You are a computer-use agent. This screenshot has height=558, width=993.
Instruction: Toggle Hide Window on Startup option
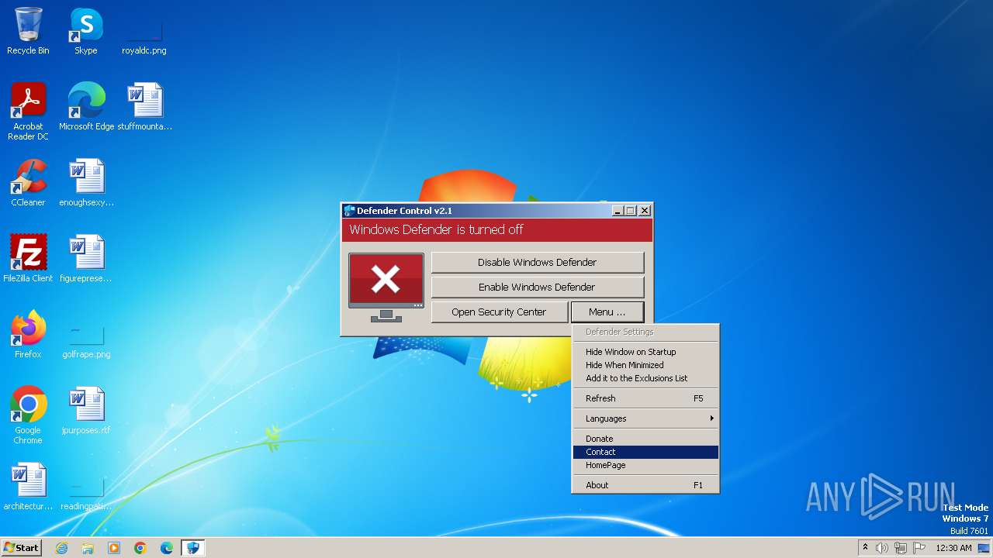tap(645, 352)
